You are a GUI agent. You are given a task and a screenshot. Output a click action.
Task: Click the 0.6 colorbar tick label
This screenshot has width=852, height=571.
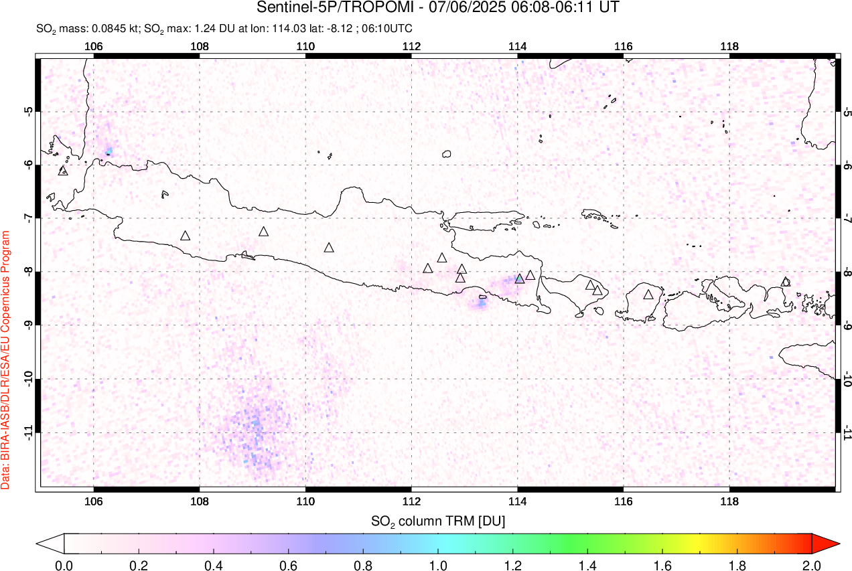(x=289, y=564)
